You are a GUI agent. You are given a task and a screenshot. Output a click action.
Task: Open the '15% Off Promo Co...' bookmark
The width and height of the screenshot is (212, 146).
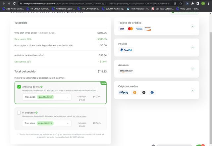(x=88, y=9)
